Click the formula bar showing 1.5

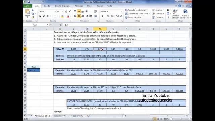(127, 25)
